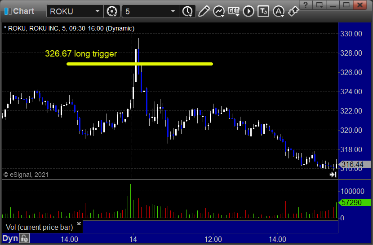Open the ROKU symbol dropdown
373x245 pixels.
[97, 11]
